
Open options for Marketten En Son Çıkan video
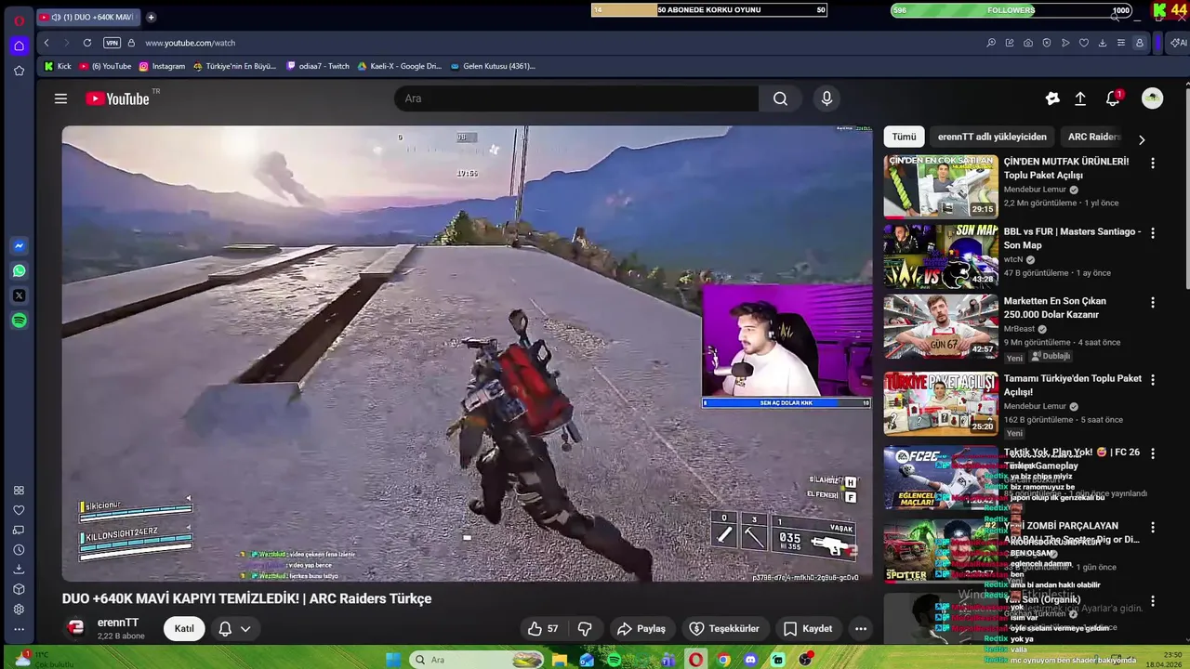1153,303
